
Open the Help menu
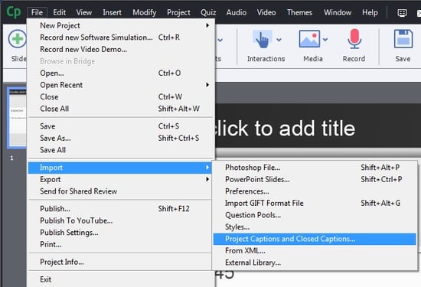pyautogui.click(x=370, y=12)
